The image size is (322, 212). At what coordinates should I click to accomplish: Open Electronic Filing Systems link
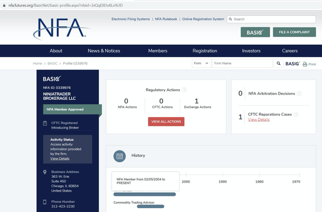pos(131,19)
